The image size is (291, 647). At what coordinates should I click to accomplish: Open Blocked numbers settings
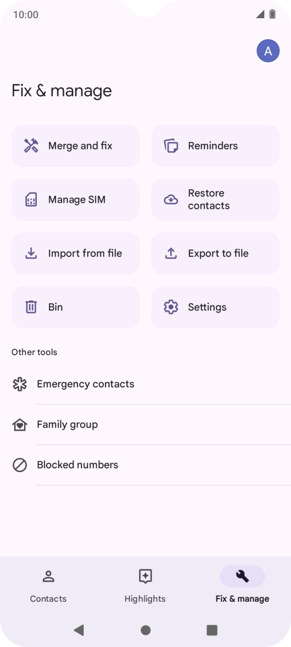pos(78,465)
